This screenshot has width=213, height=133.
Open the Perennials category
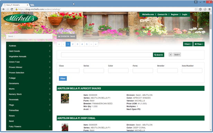click(x=29, y=99)
